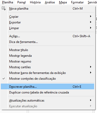
Task: Open the Limpar submenu
Action: [x=47, y=28]
